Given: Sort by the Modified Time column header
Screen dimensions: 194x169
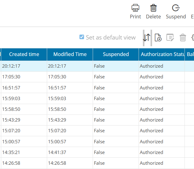Looking at the screenshot, I should [x=70, y=54].
